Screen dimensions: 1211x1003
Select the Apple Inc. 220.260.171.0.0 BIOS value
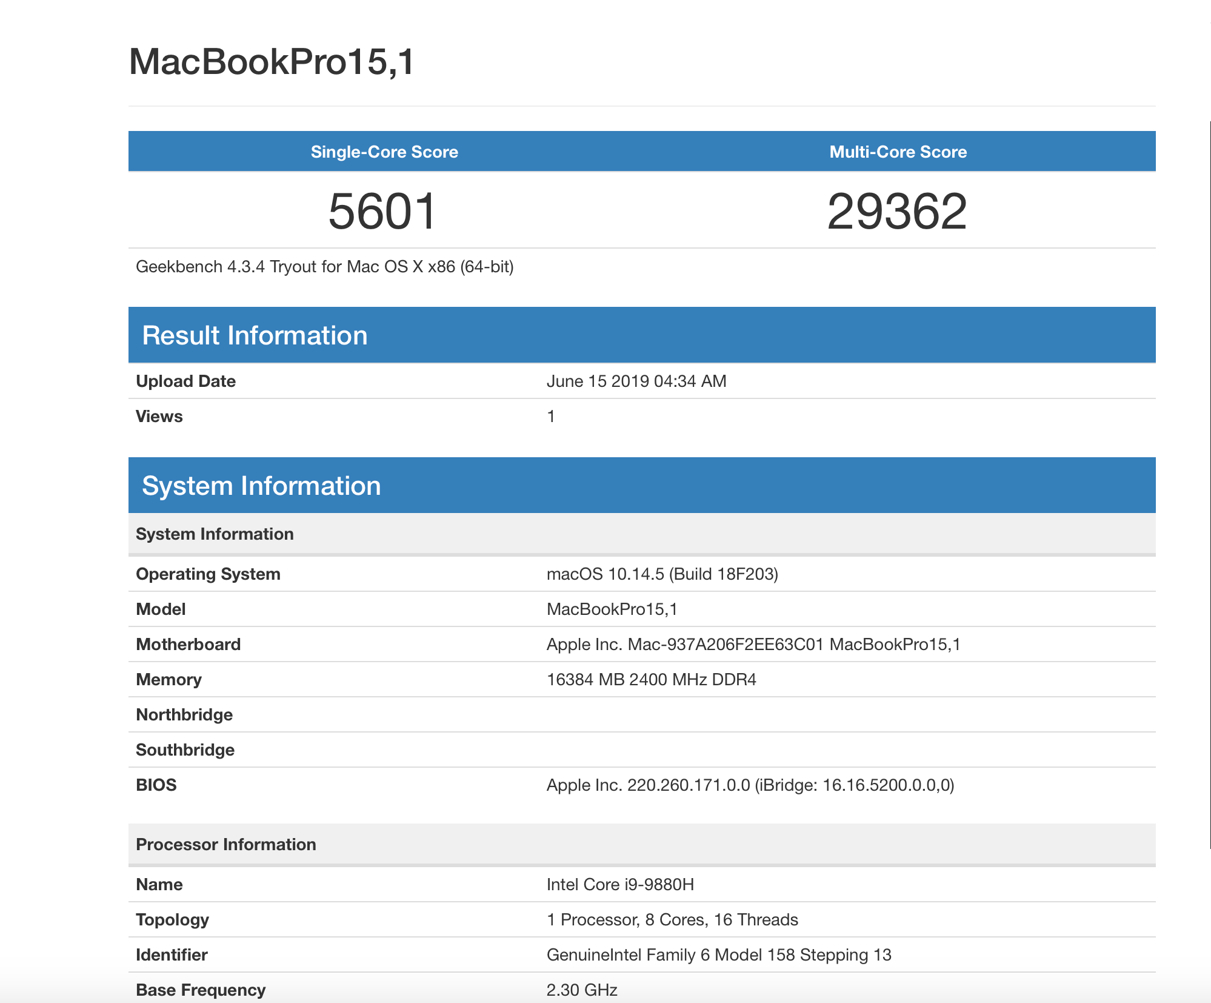[750, 785]
